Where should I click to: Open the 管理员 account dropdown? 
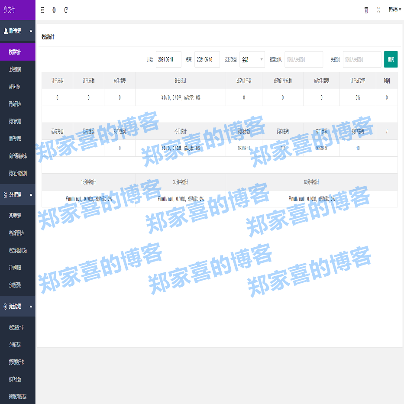coord(393,10)
